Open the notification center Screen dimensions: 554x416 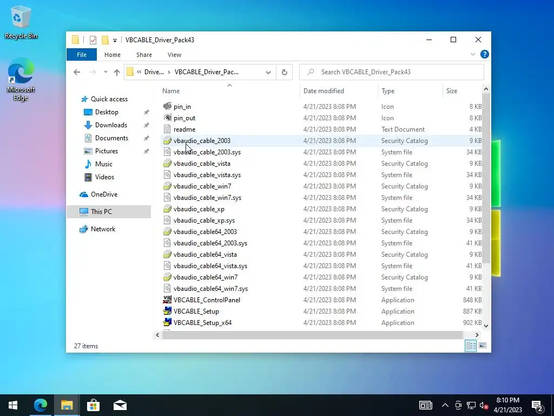(x=538, y=406)
